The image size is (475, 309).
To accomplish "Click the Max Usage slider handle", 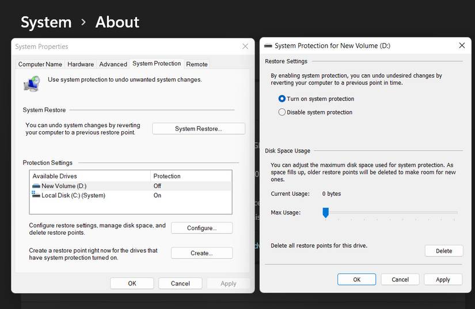I will point(325,213).
